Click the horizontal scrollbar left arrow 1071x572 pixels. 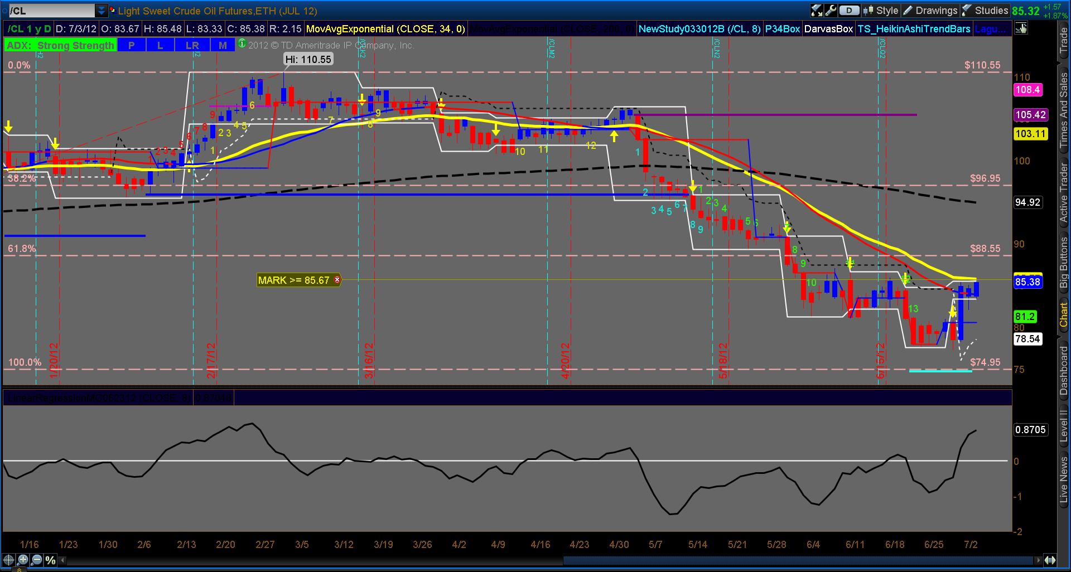[63, 560]
